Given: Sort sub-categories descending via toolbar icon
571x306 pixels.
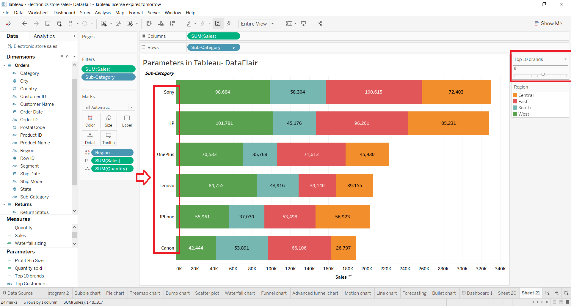Looking at the screenshot, I should click(172, 23).
